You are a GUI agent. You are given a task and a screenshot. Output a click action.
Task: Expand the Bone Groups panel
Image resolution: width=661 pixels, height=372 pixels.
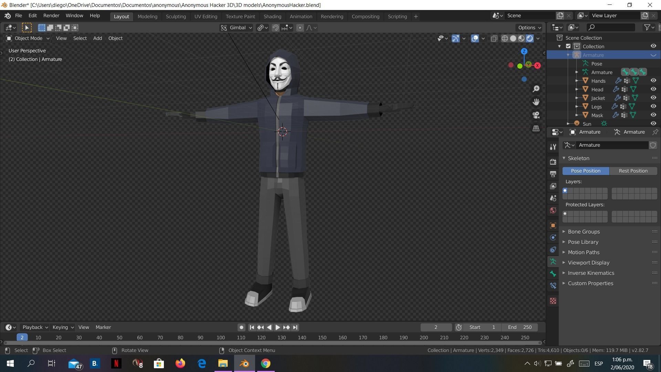[584, 231]
